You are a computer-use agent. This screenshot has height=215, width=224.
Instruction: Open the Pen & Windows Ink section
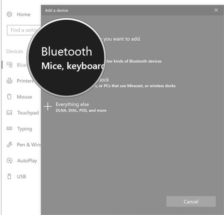tap(29, 145)
